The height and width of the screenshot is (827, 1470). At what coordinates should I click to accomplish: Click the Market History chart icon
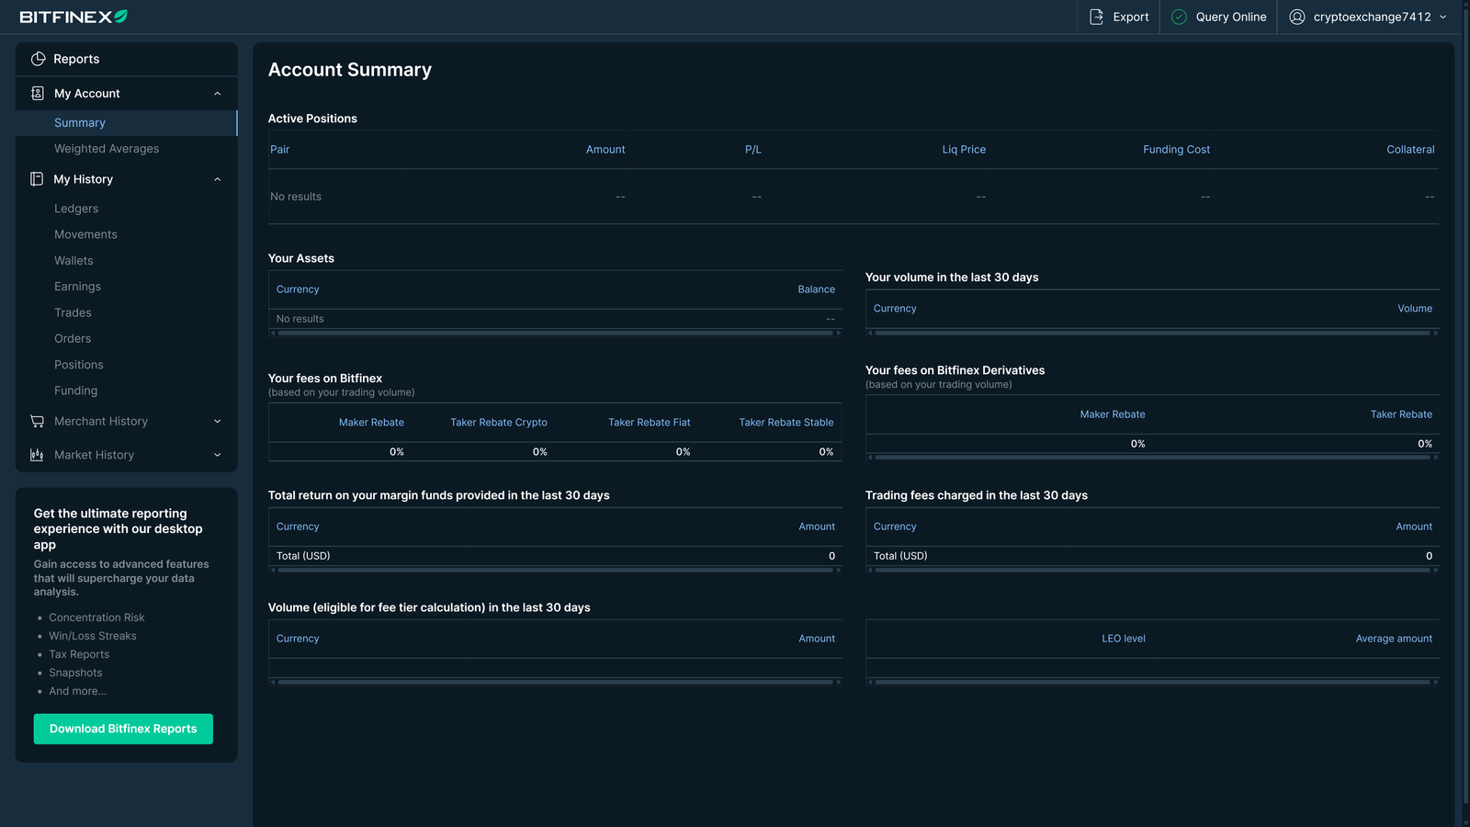pyautogui.click(x=37, y=454)
